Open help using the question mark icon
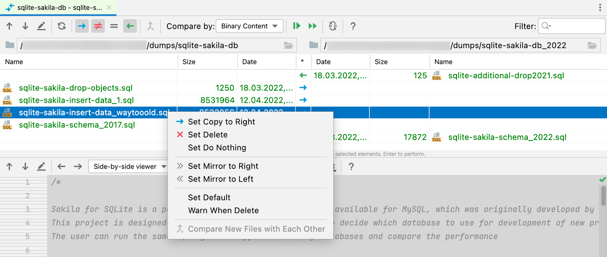Image resolution: width=607 pixels, height=257 pixels. (353, 26)
